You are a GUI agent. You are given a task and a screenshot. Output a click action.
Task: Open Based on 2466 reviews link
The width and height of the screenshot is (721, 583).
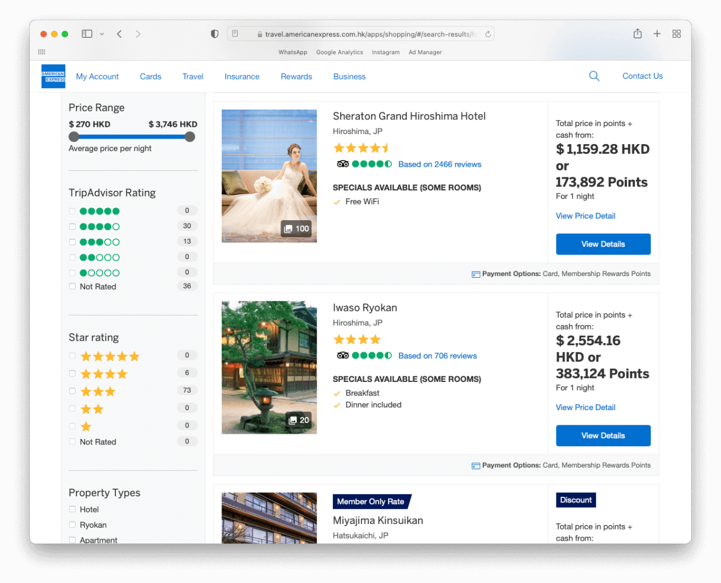pyautogui.click(x=440, y=164)
